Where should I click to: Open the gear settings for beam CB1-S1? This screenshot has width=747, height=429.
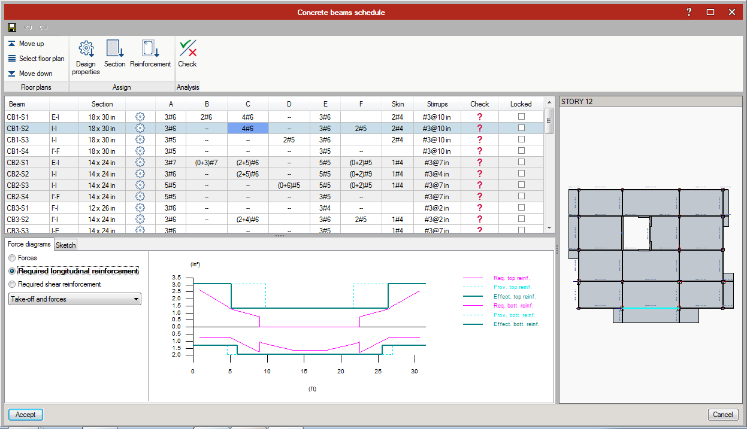(140, 117)
